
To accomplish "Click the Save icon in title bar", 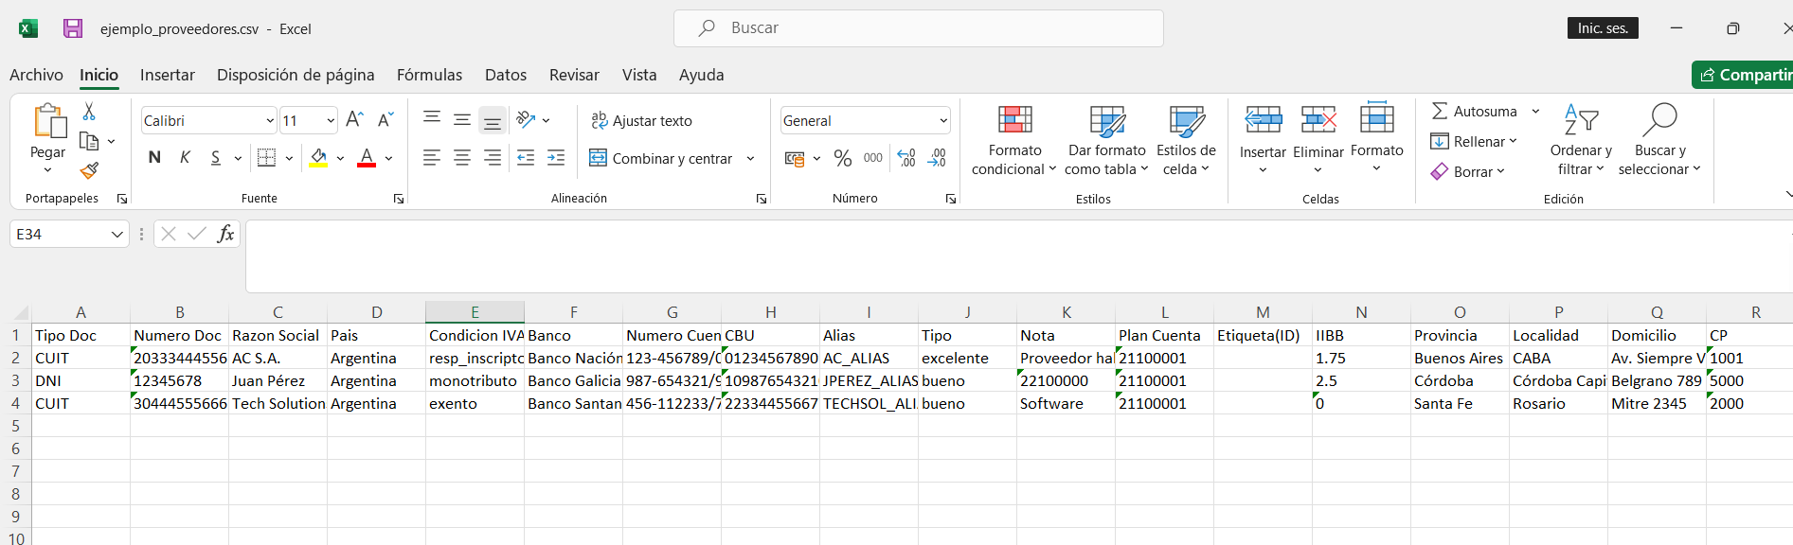I will pyautogui.click(x=73, y=28).
